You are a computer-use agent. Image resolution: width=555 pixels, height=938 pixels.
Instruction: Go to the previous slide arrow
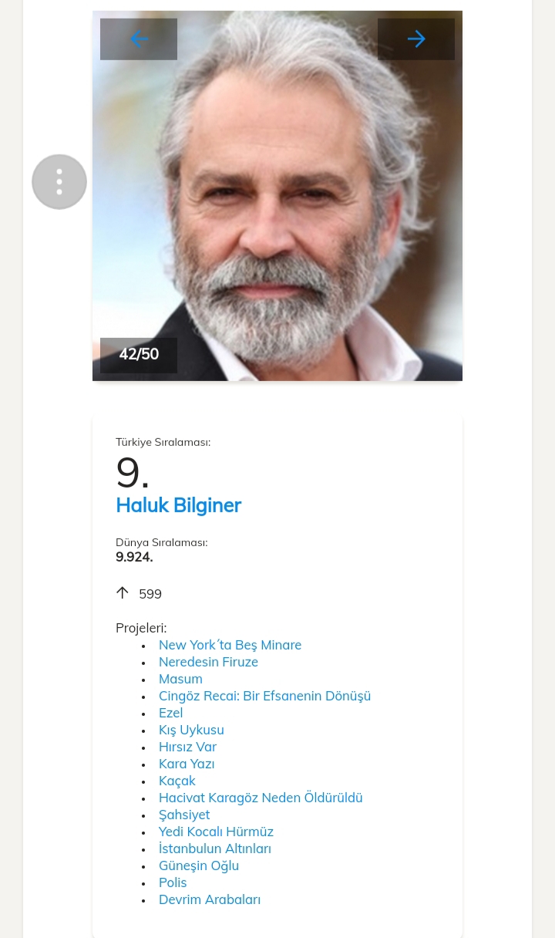[x=139, y=39]
